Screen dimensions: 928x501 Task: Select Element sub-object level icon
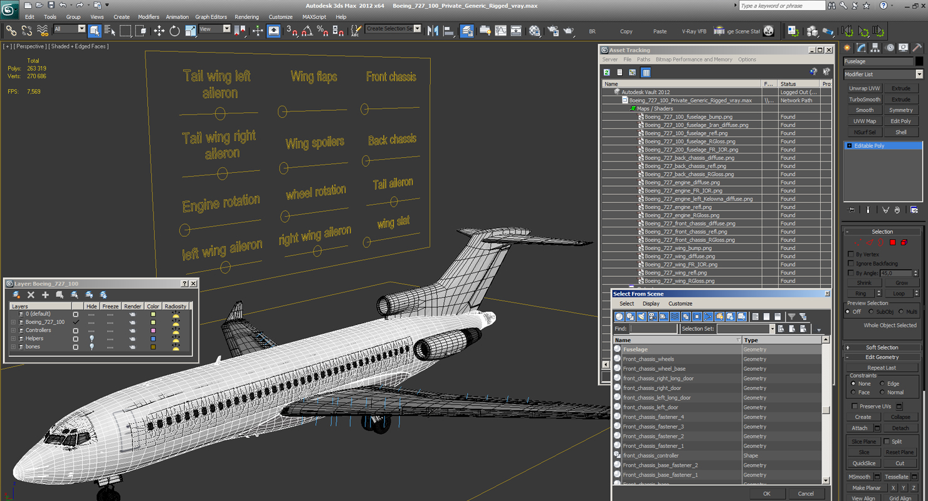(x=904, y=242)
